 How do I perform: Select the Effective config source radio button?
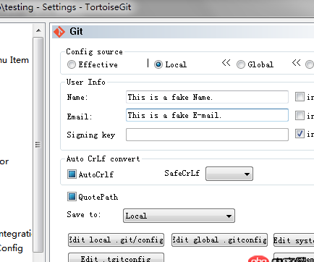72,64
